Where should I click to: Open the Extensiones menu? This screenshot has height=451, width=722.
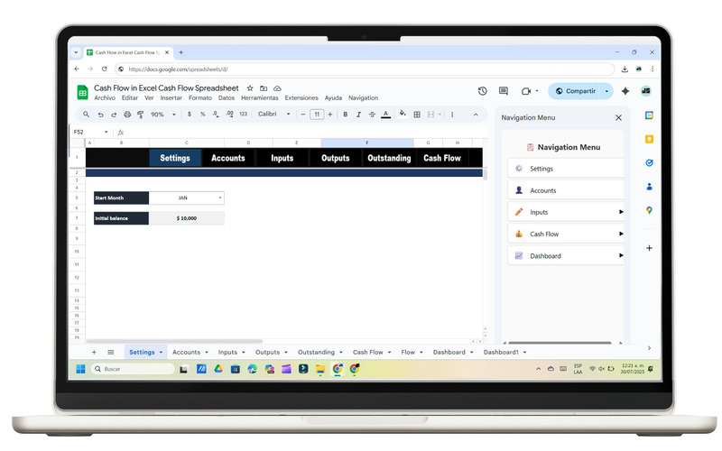(301, 98)
